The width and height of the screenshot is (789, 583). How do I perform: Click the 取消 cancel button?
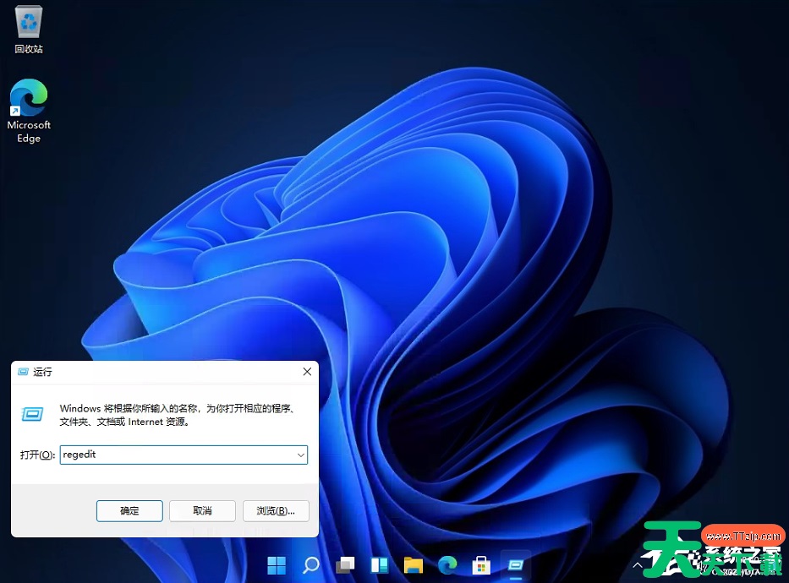(x=202, y=510)
